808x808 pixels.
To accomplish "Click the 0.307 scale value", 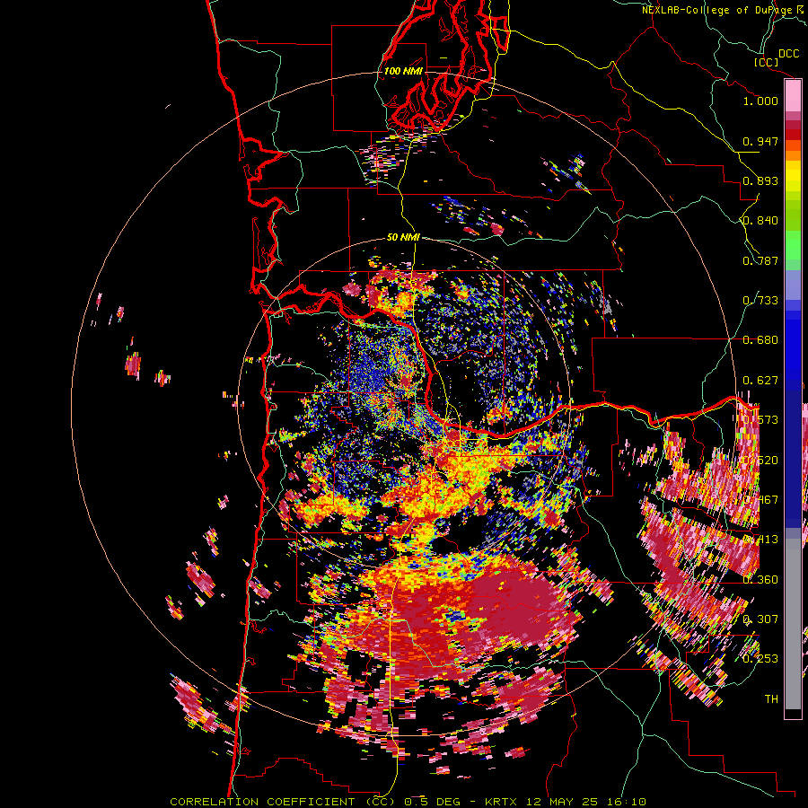I will 760,619.
